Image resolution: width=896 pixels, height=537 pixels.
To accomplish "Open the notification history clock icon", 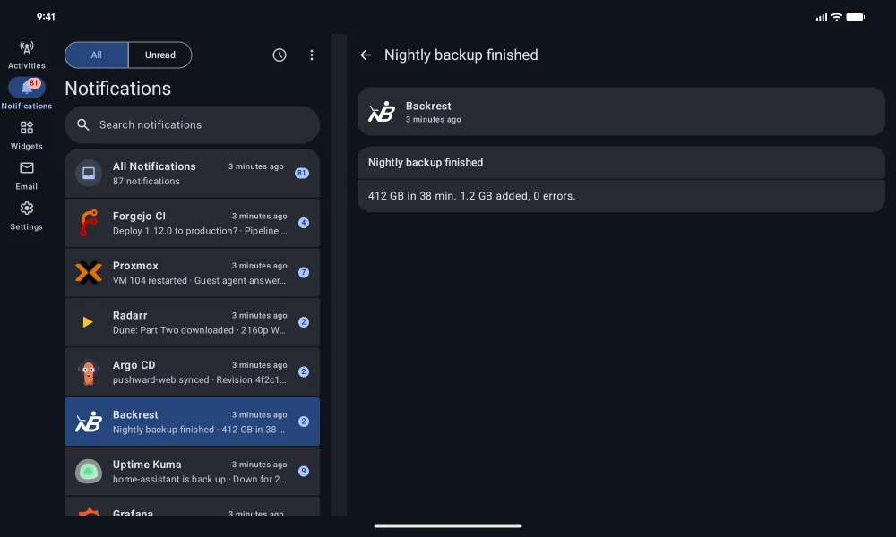I will point(280,55).
